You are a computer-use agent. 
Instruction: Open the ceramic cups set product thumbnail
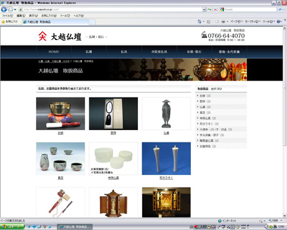coord(61,159)
